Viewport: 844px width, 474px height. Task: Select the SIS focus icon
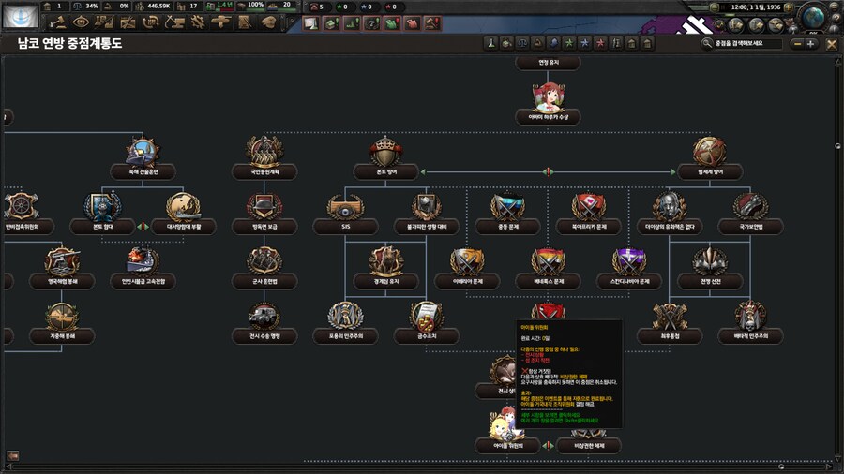[345, 206]
